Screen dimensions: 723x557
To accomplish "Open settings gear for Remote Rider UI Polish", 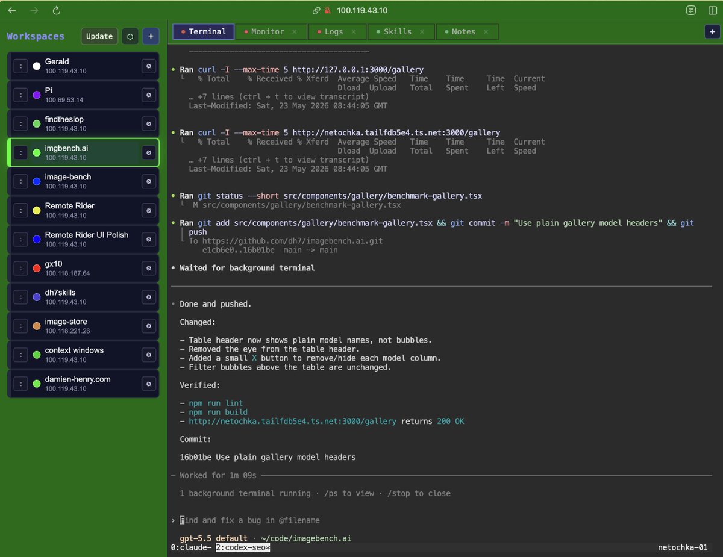I will (x=149, y=240).
